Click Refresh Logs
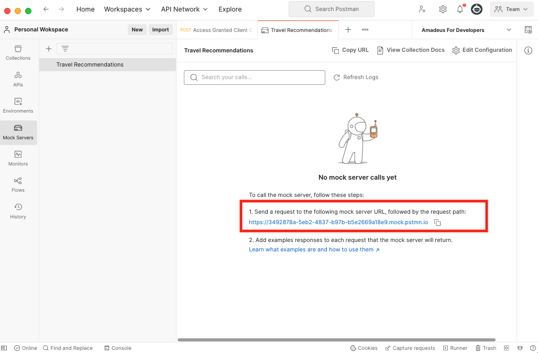Image resolution: width=538 pixels, height=353 pixels. pyautogui.click(x=356, y=77)
